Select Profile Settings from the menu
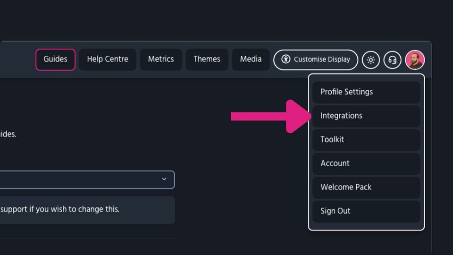 366,92
